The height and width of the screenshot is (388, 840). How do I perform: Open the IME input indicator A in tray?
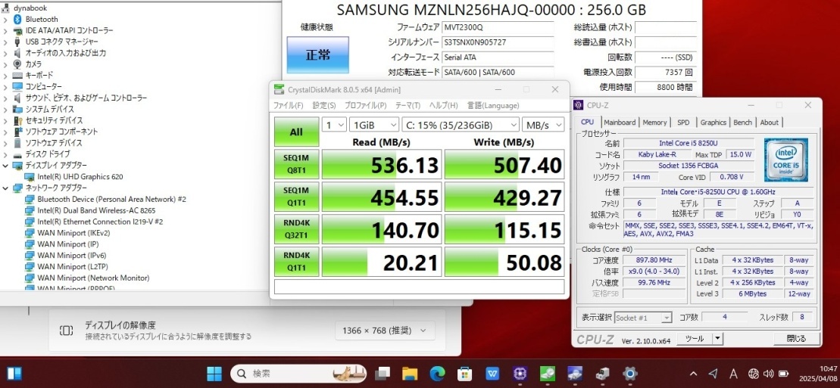tap(733, 374)
